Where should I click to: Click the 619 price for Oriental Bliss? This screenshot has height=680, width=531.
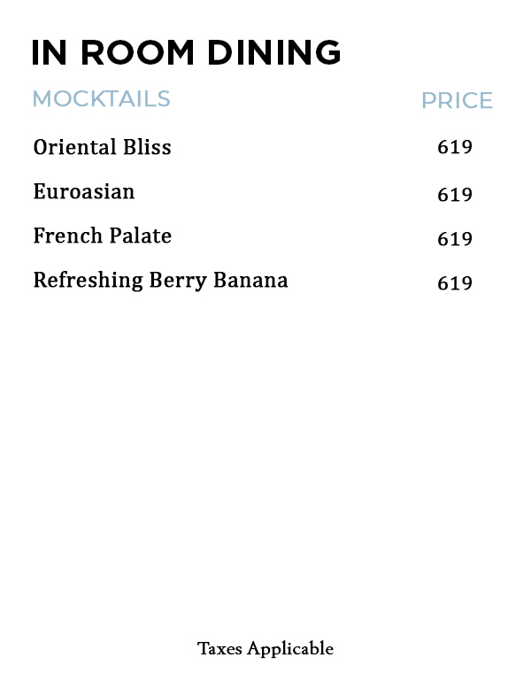click(455, 147)
